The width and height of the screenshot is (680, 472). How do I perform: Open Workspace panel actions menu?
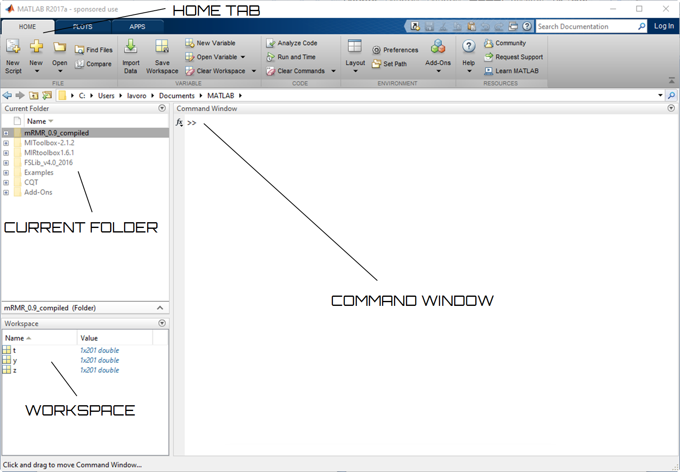162,323
